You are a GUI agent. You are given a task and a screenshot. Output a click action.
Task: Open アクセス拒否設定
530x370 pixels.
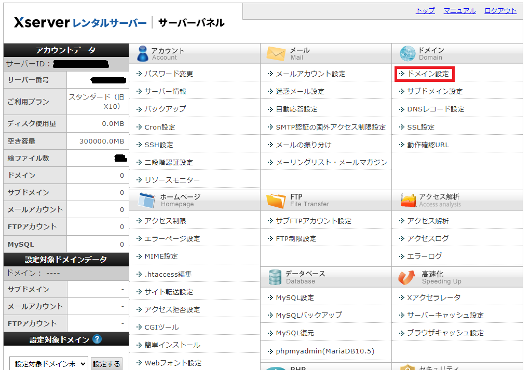172,309
